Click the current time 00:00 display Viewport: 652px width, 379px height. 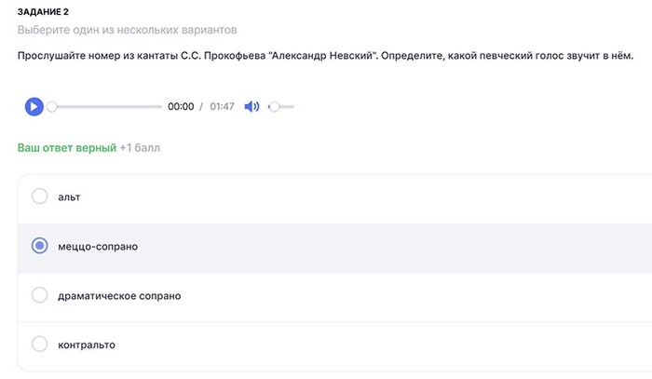pyautogui.click(x=181, y=106)
